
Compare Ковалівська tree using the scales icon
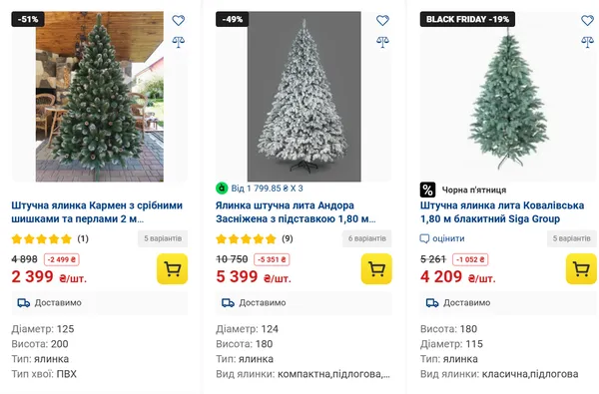point(587,42)
